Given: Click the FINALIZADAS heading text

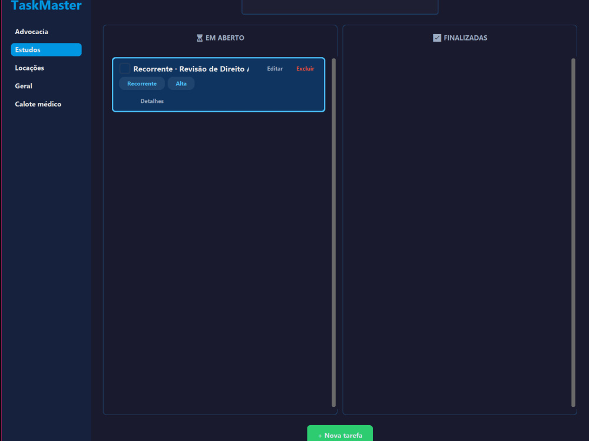Looking at the screenshot, I should point(465,38).
